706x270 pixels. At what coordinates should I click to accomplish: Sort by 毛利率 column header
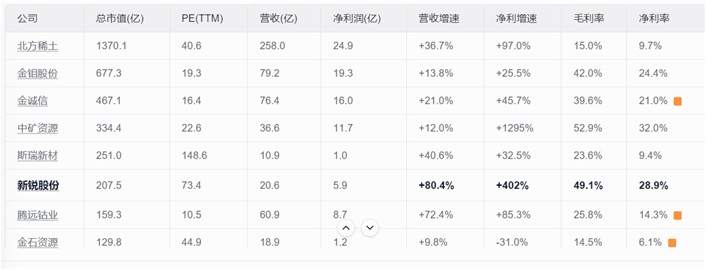[589, 19]
